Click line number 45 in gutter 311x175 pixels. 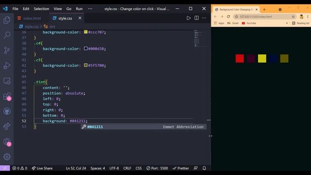(24, 82)
